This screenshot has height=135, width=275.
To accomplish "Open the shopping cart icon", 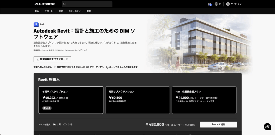I will point(209,4).
